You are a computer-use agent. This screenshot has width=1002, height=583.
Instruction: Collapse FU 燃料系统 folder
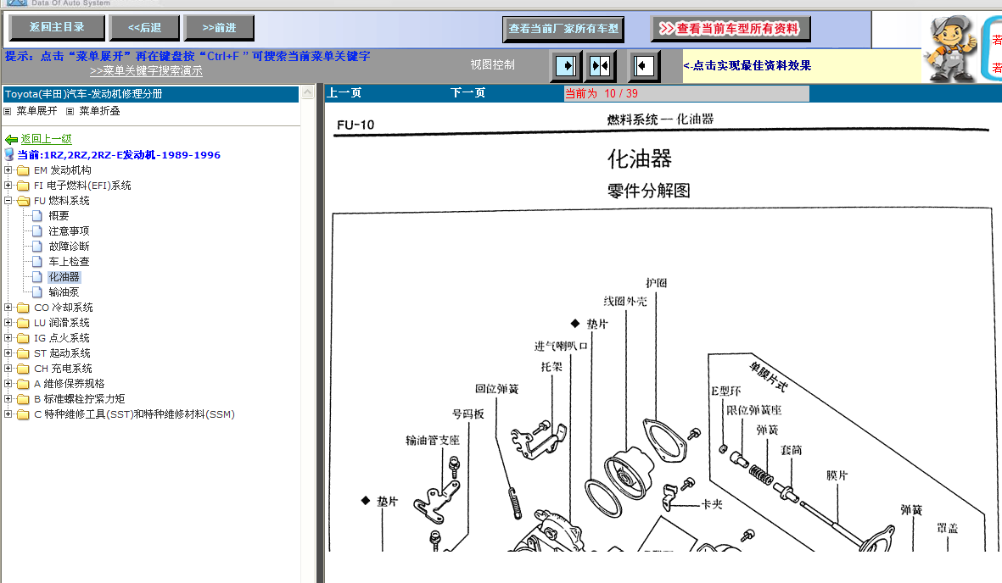8,201
